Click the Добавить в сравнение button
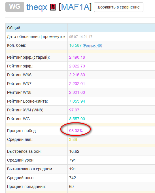The height and width of the screenshot is (193, 155). click(119, 7)
